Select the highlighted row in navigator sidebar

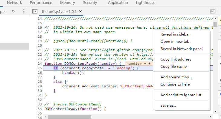(x=15, y=46)
